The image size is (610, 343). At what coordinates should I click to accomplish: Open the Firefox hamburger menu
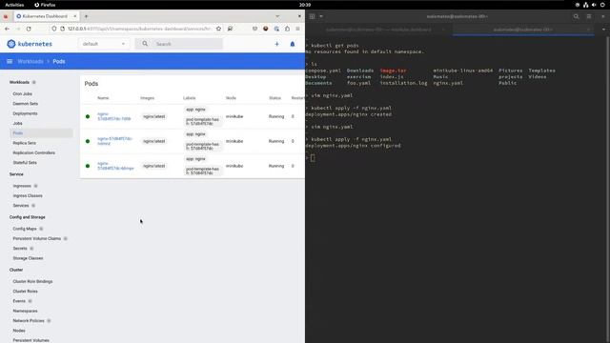point(298,29)
